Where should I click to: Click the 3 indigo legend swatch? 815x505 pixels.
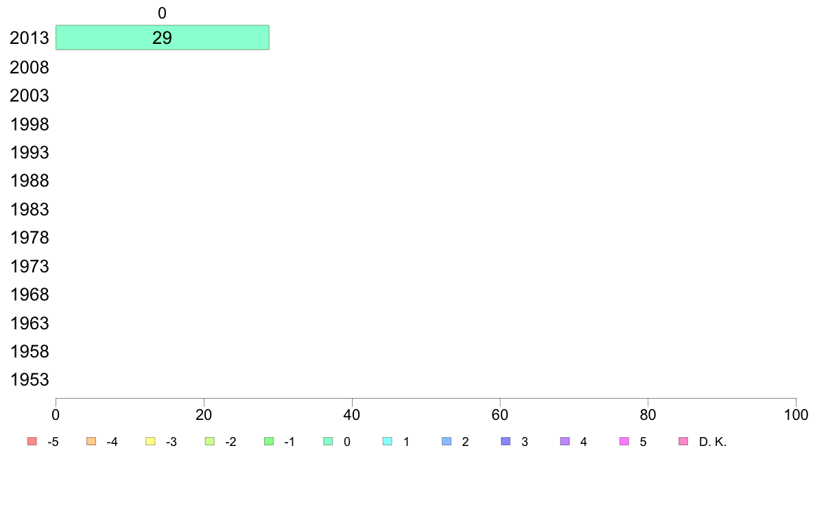pos(506,442)
